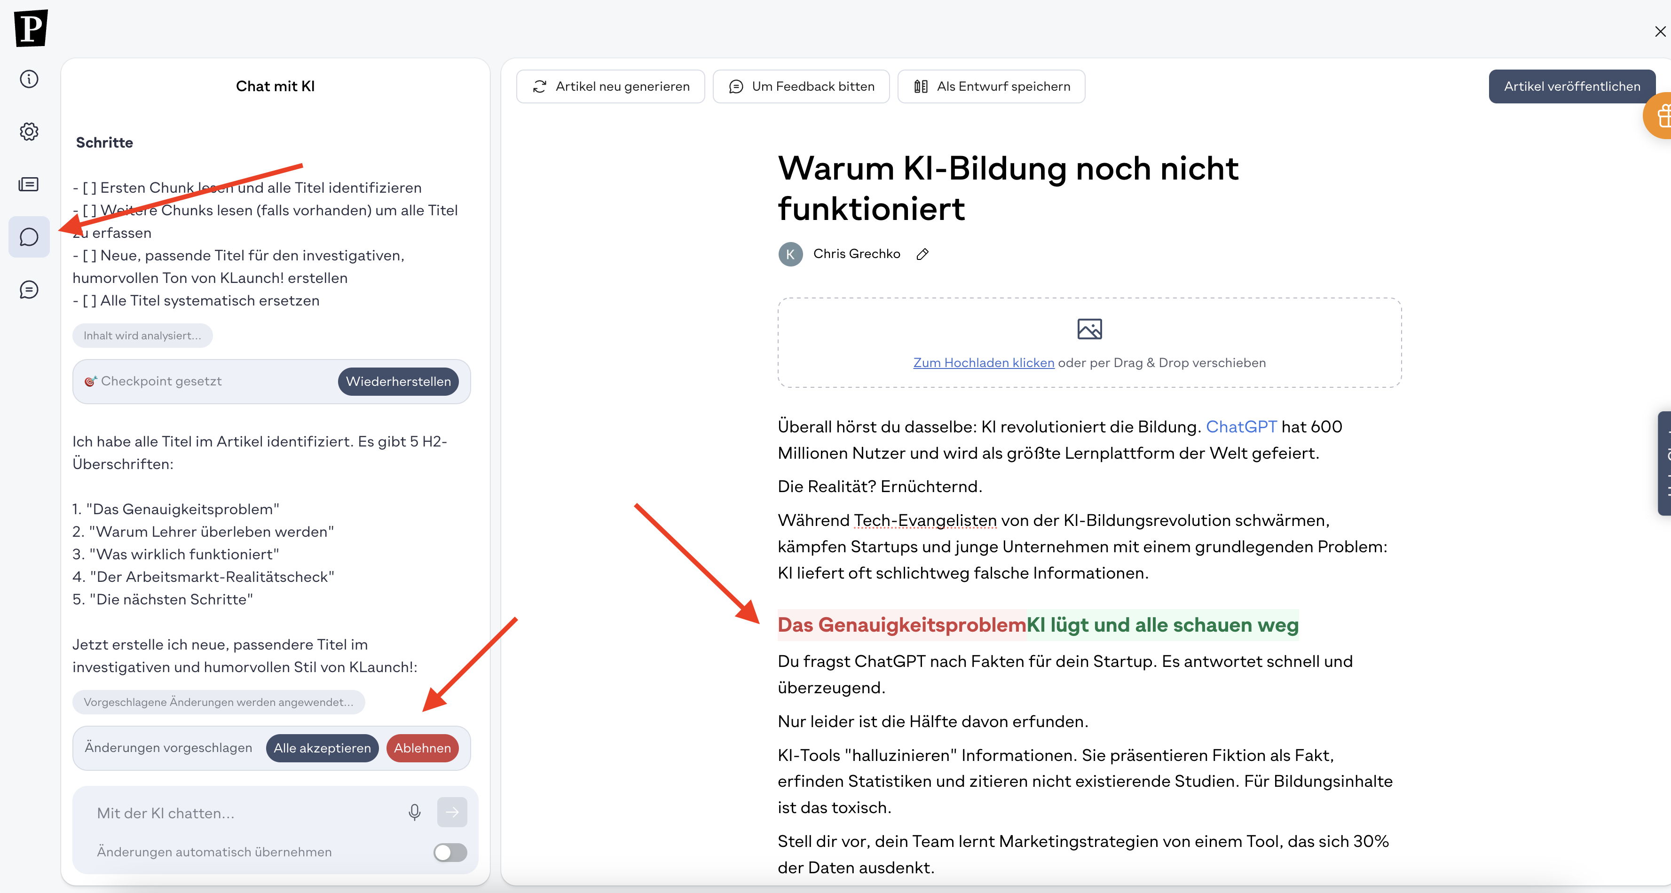The image size is (1671, 893).
Task: Toggle Änderungen automatisch übernehmen switch
Action: (x=450, y=852)
